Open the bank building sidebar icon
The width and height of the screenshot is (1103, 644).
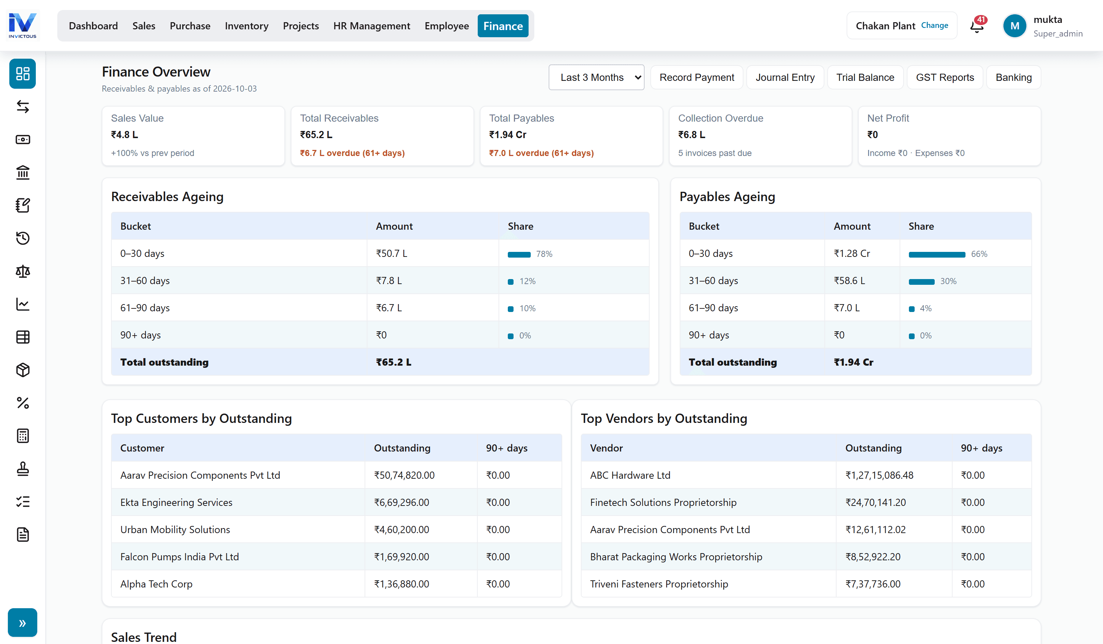click(22, 172)
